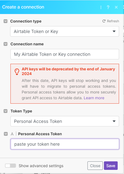The width and height of the screenshot is (124, 174).
Task: Open the three-dot options menu in header
Action: point(101,7)
